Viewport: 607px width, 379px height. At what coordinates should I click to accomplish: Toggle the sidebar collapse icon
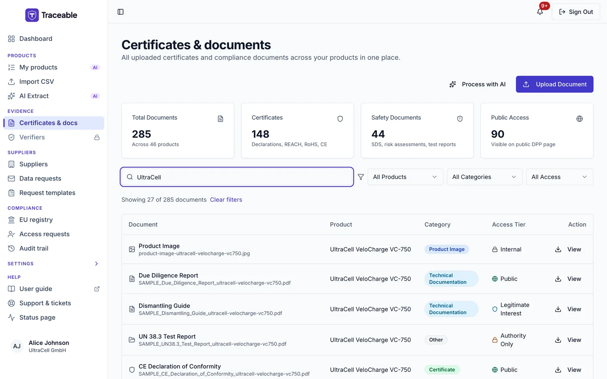coord(121,12)
